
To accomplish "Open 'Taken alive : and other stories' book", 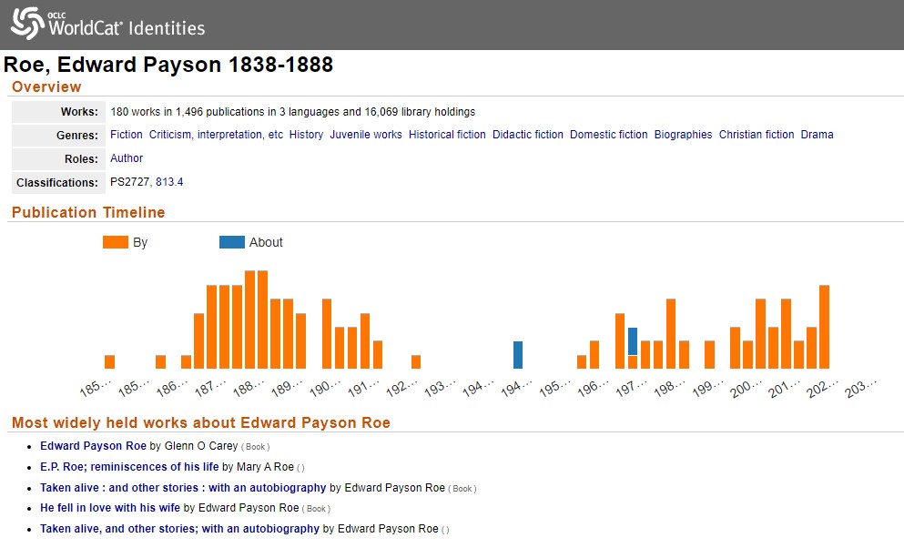I will point(182,488).
